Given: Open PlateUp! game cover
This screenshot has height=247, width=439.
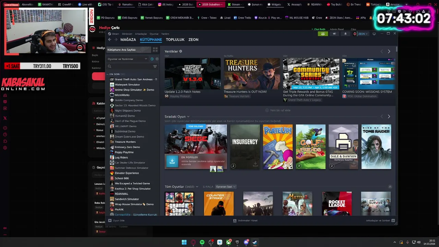Looking at the screenshot, I should 278,146.
